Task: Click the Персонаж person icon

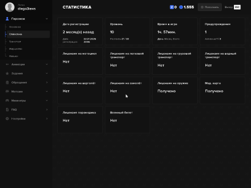Action: coord(7,19)
